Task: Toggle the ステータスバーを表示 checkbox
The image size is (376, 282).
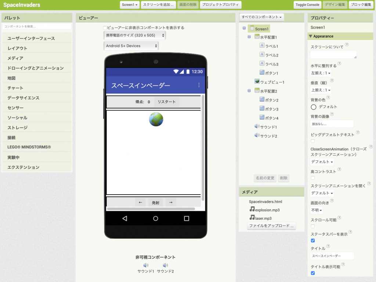Action: [313, 241]
